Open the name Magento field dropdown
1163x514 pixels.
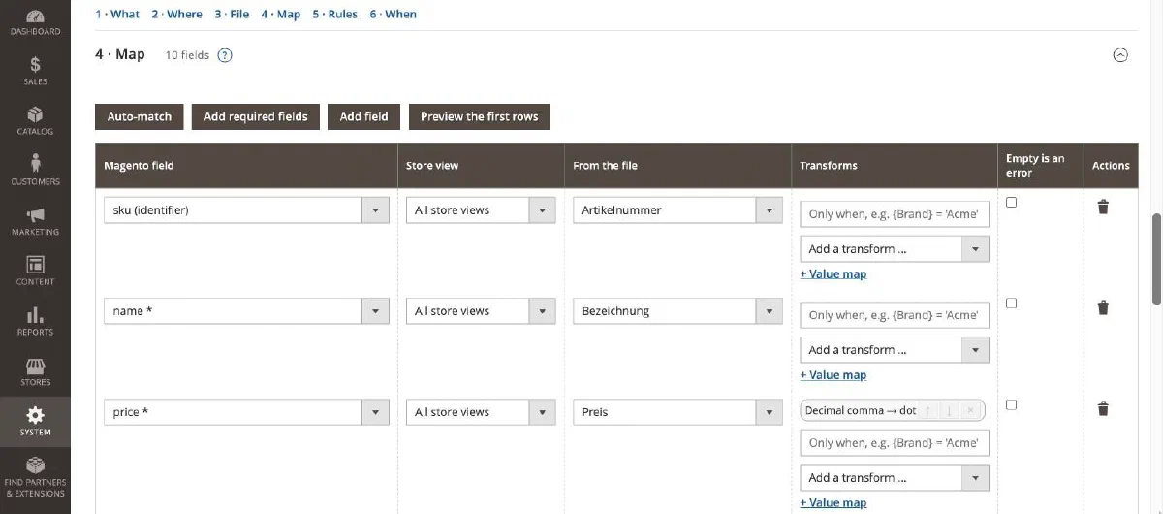click(246, 311)
